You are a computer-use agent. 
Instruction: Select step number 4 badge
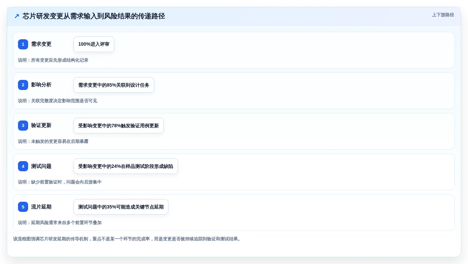click(x=23, y=166)
